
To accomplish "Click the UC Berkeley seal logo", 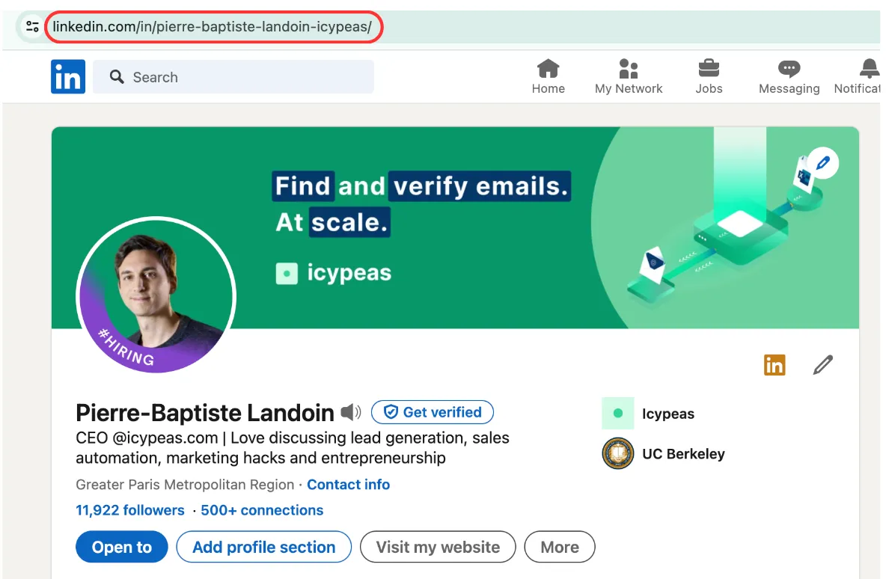I will [617, 454].
